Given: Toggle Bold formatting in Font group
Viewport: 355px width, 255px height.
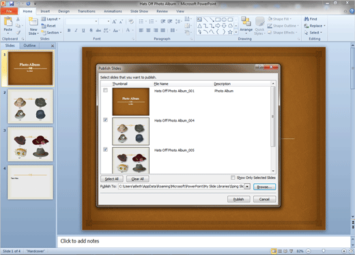Looking at the screenshot, I should click(69, 30).
